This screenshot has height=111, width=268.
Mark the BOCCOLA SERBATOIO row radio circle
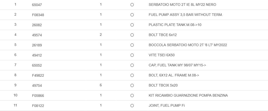(132, 45)
